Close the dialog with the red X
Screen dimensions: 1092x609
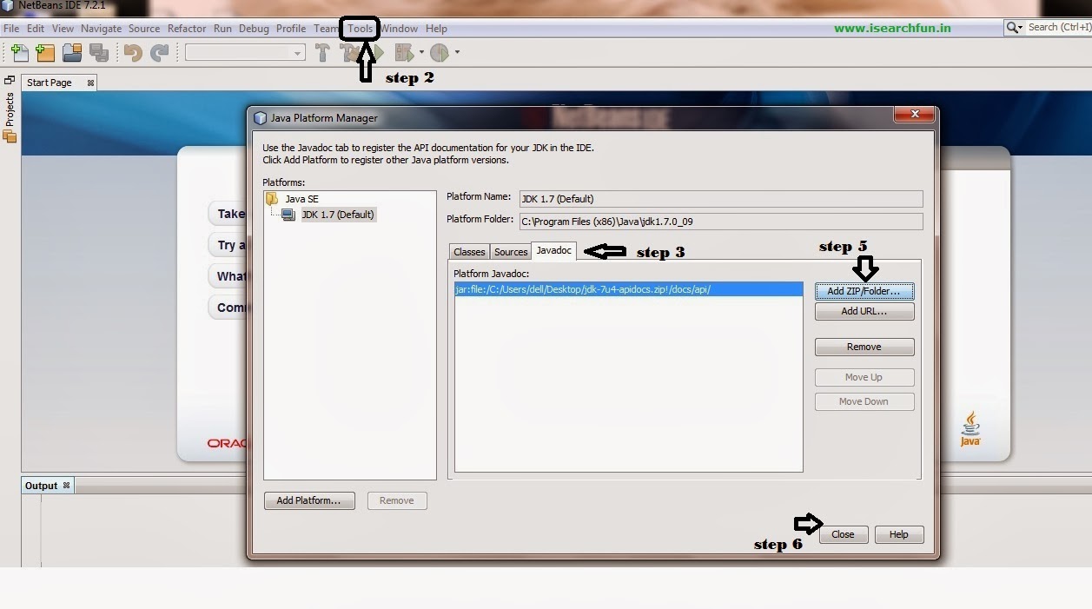pyautogui.click(x=914, y=114)
